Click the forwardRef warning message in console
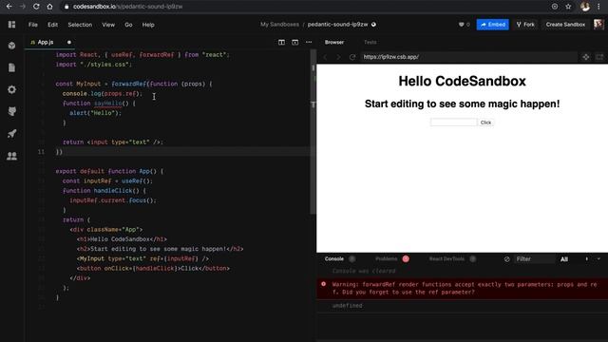This screenshot has height=342, width=608. (465, 288)
